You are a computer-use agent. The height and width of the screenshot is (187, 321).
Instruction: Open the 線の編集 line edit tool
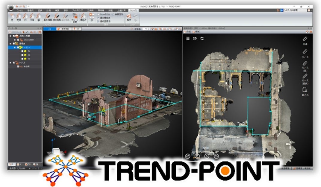tap(57, 17)
